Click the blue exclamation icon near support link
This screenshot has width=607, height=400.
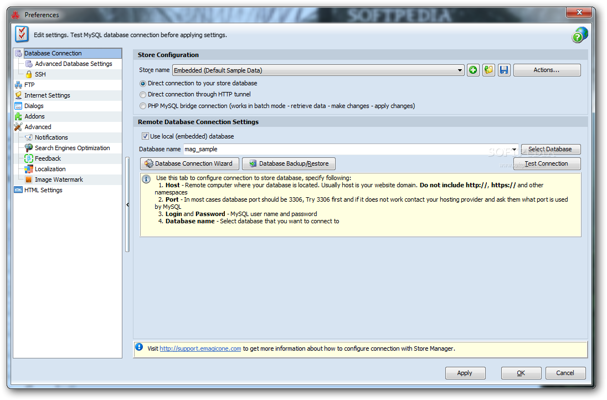(139, 347)
